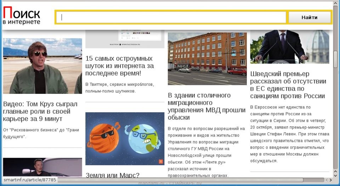Viewport: 340px width, 186px height.
Task: Click the "Поиск в интернете" site logo
Action: tap(22, 17)
